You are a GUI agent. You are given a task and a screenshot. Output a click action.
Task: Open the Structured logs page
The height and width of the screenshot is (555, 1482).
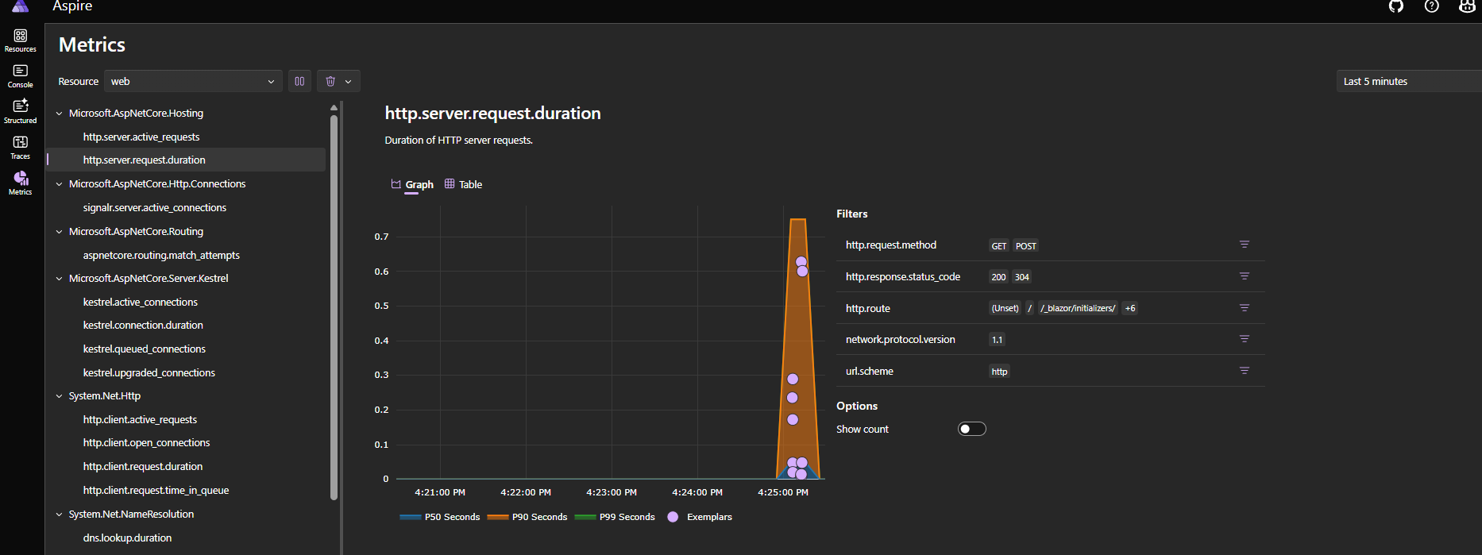(21, 112)
